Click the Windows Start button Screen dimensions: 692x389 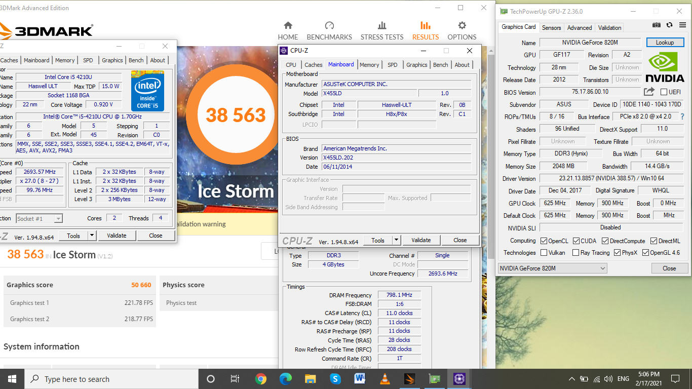tap(12, 379)
